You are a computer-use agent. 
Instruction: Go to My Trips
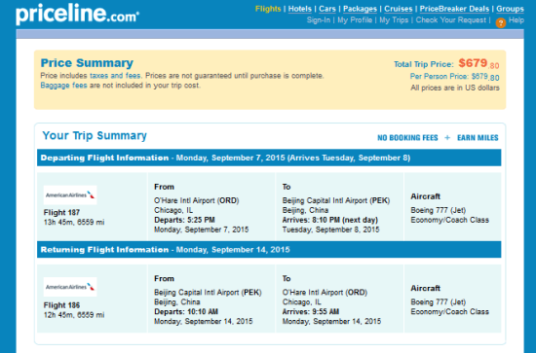pyautogui.click(x=394, y=20)
